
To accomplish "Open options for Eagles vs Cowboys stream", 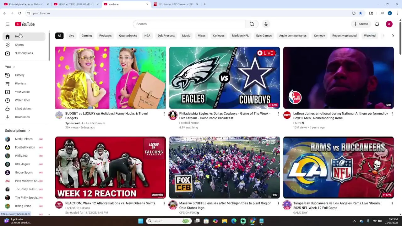I will coord(278,114).
